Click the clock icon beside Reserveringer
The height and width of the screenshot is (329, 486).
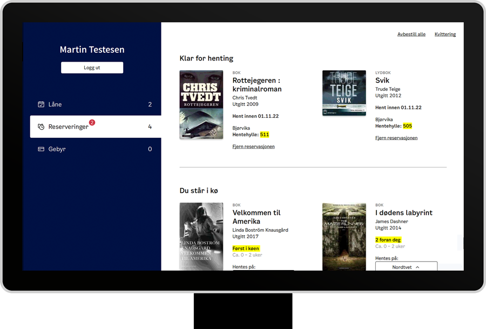(41, 127)
